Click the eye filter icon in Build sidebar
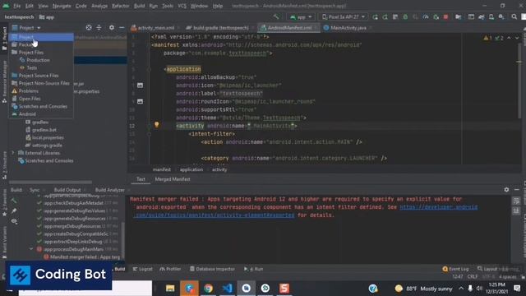The width and height of the screenshot is (526, 296). click(x=14, y=221)
